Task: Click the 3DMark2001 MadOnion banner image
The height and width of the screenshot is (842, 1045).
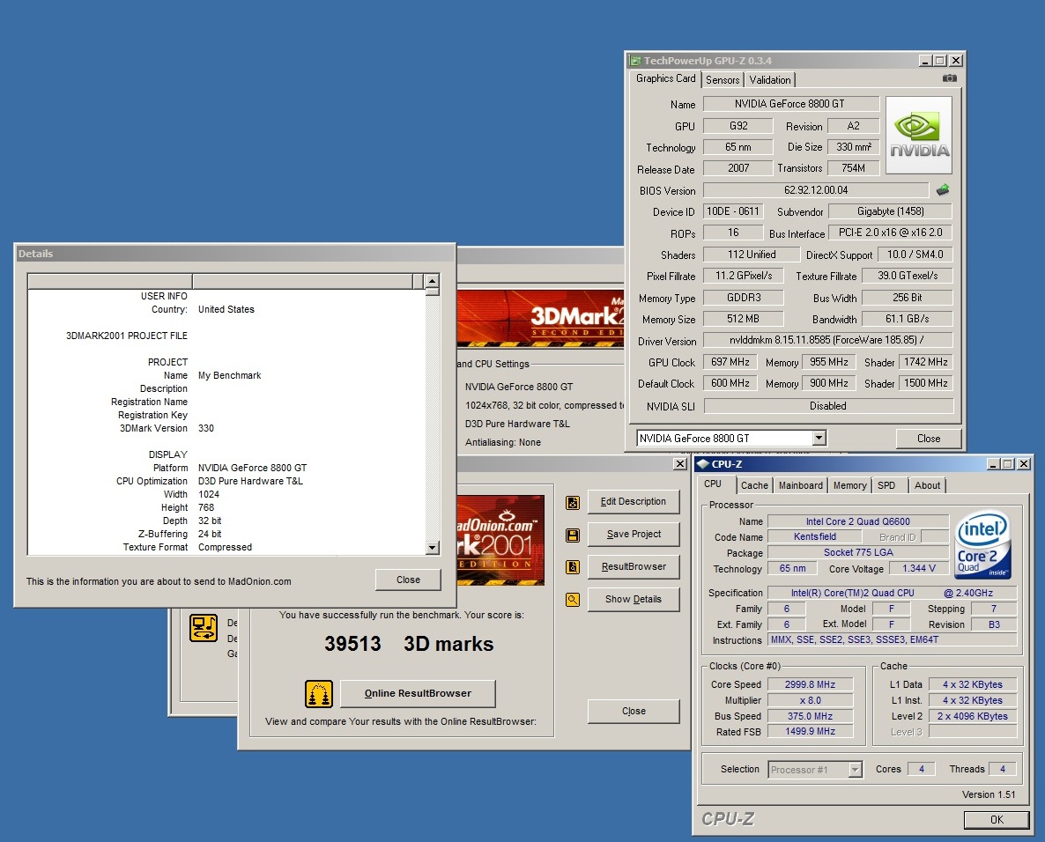Action: pos(500,540)
